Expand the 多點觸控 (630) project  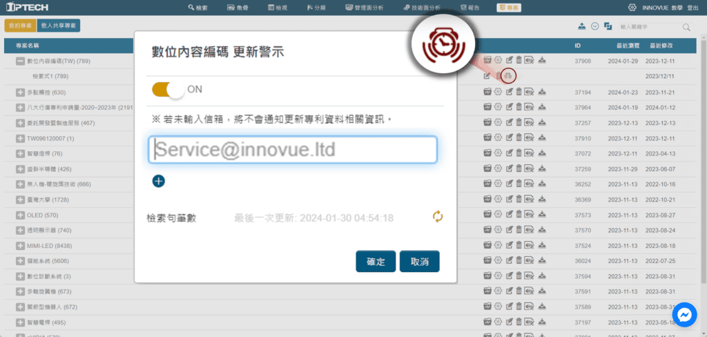click(20, 93)
